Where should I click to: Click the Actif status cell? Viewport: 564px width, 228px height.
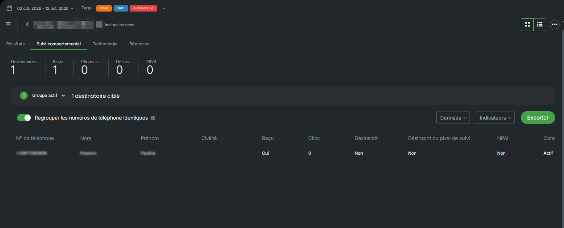point(548,153)
